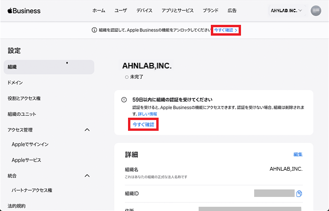Select 組織 in the settings sidebar
The width and height of the screenshot is (329, 211).
(49, 67)
